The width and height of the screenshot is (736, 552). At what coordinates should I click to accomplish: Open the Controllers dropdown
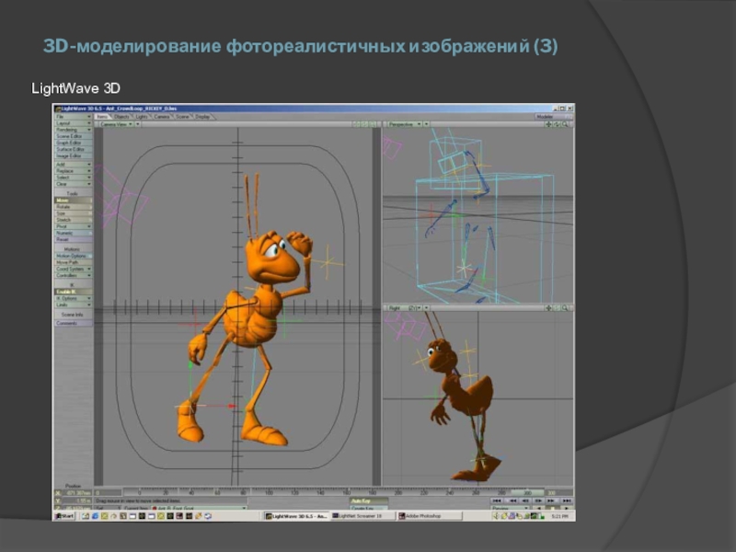click(74, 275)
